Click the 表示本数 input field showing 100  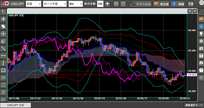pyautogui.click(x=100, y=4)
